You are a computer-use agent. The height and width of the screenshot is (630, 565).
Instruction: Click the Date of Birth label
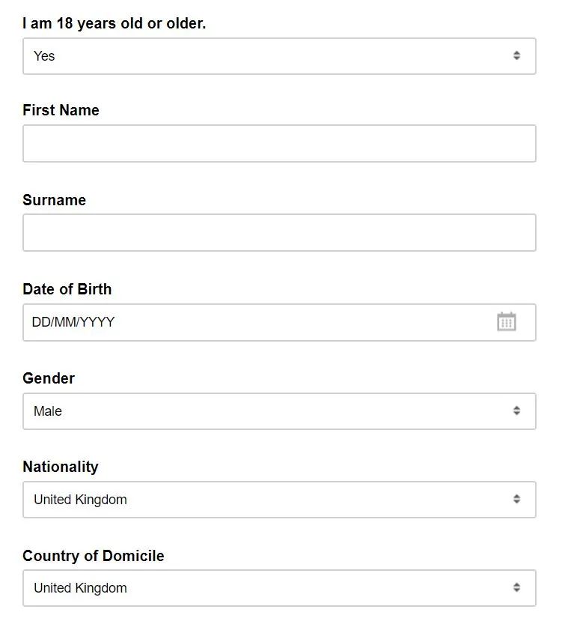coord(67,289)
